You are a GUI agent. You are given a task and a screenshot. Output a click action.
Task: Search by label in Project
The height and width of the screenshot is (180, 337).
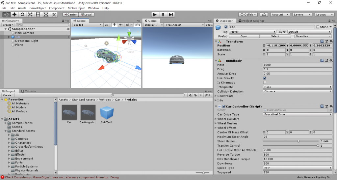coord(195,95)
